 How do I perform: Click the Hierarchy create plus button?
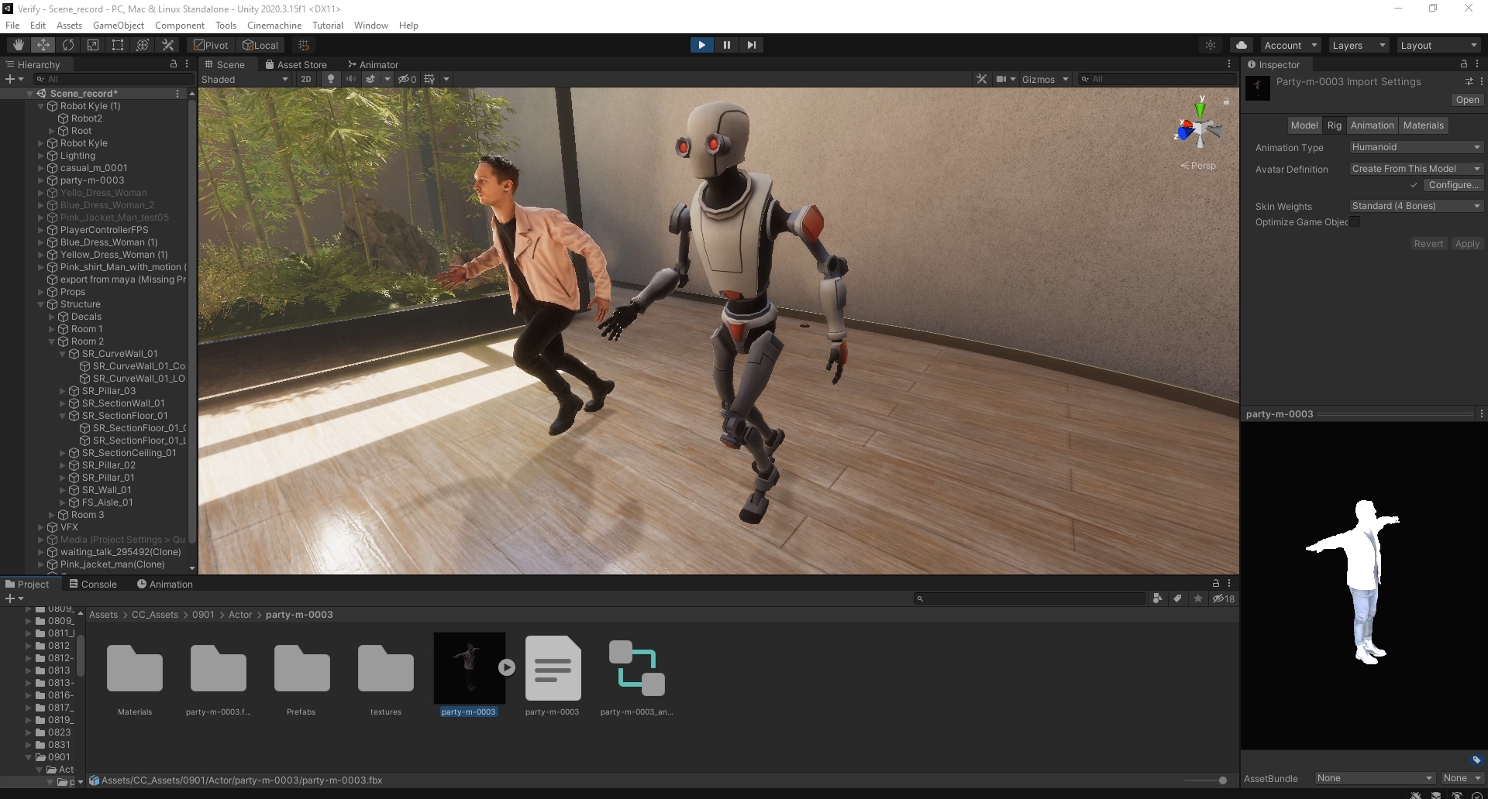tap(10, 79)
